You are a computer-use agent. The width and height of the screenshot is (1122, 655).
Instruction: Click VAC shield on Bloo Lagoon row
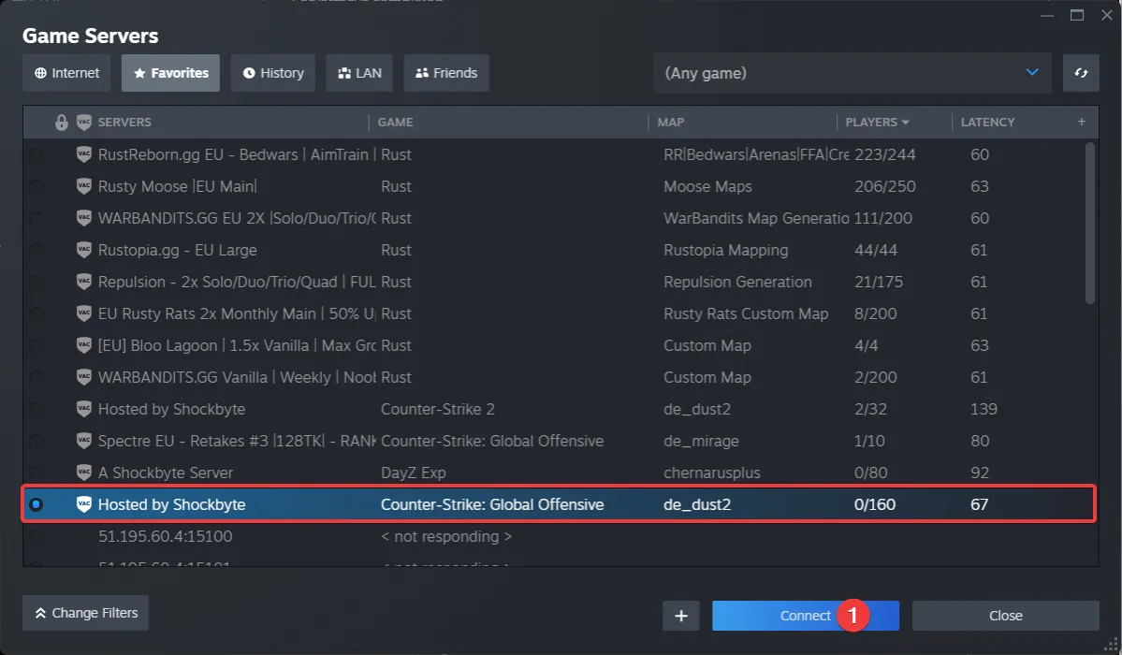(83, 345)
